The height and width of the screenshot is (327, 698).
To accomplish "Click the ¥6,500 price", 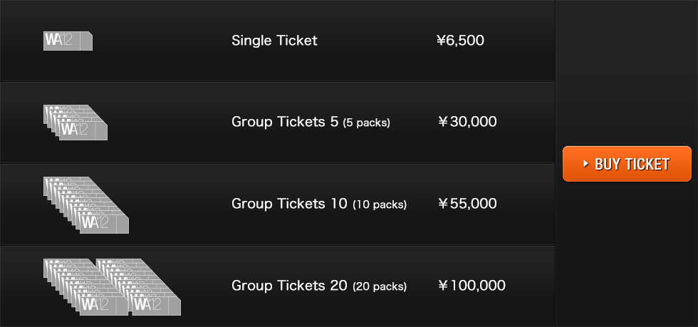I will (x=460, y=41).
